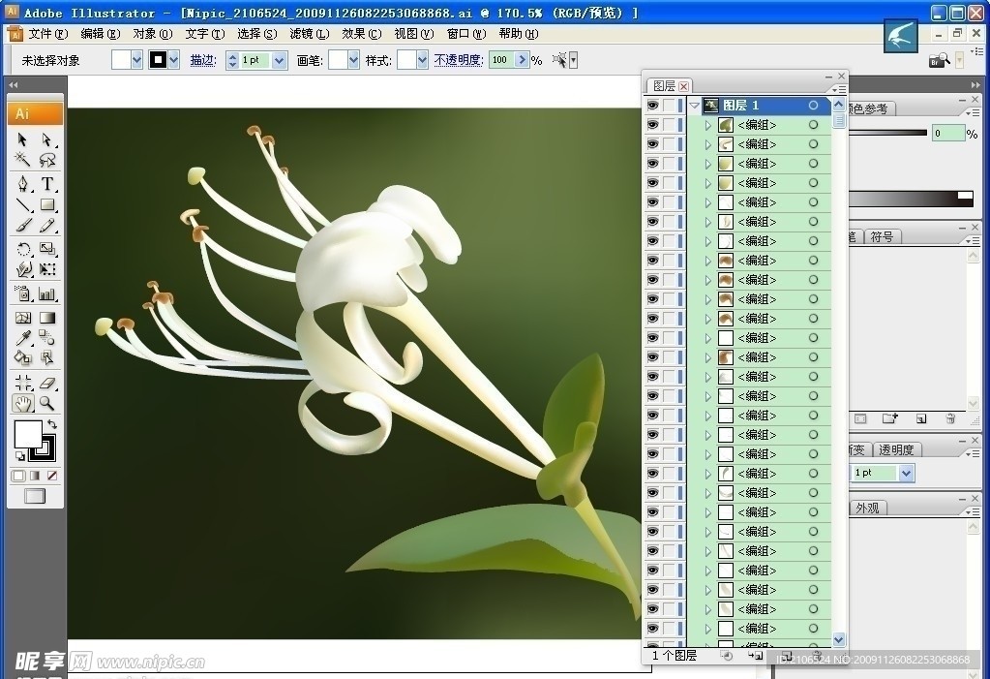This screenshot has width=990, height=679.
Task: Click the 描边 stroke link
Action: (202, 60)
